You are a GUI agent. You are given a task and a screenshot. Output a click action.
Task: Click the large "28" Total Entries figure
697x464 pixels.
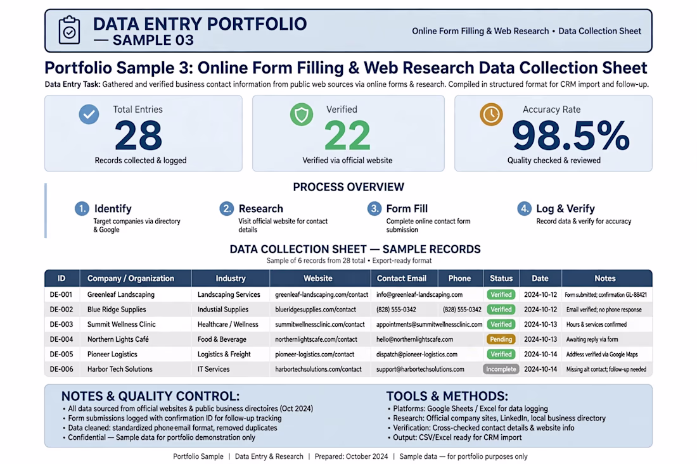click(x=138, y=136)
